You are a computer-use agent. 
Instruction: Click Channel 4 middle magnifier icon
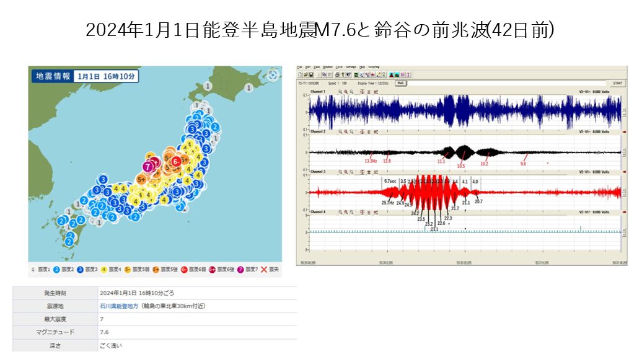(346, 211)
